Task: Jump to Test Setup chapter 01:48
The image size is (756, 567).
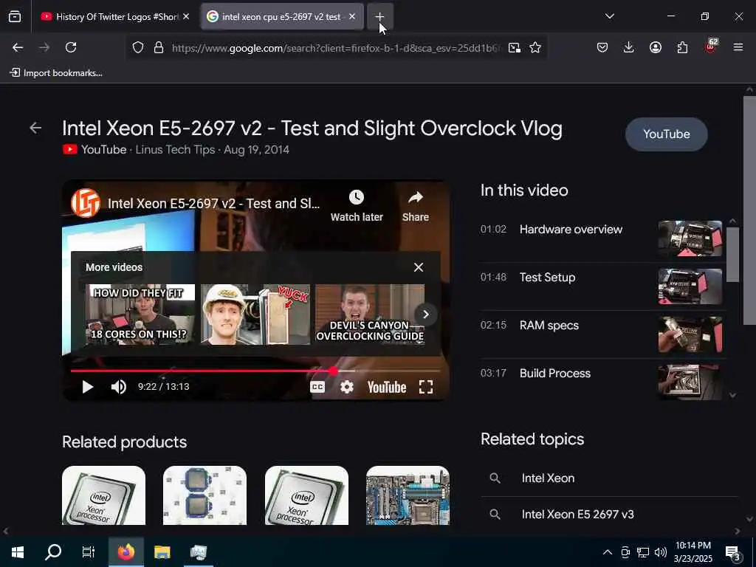Action: (x=601, y=286)
